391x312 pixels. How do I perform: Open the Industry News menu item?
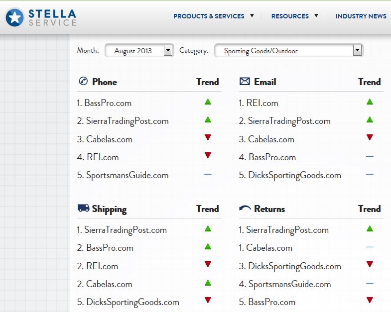click(x=361, y=16)
